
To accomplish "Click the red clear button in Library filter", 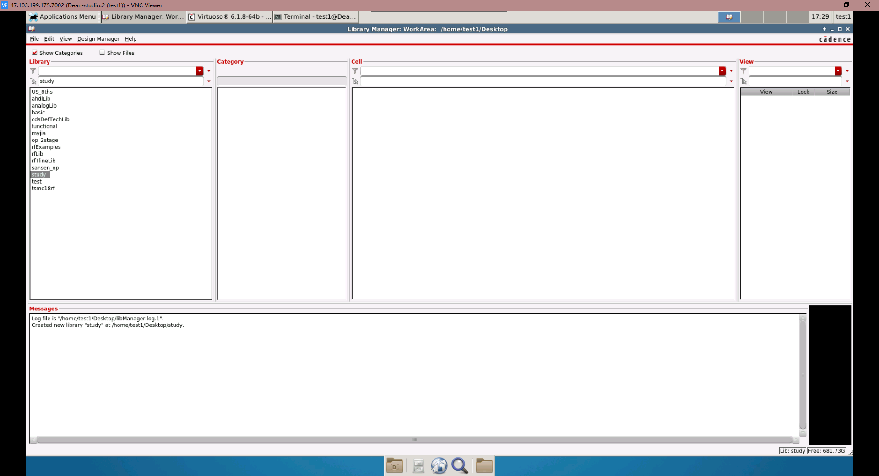I will [200, 71].
